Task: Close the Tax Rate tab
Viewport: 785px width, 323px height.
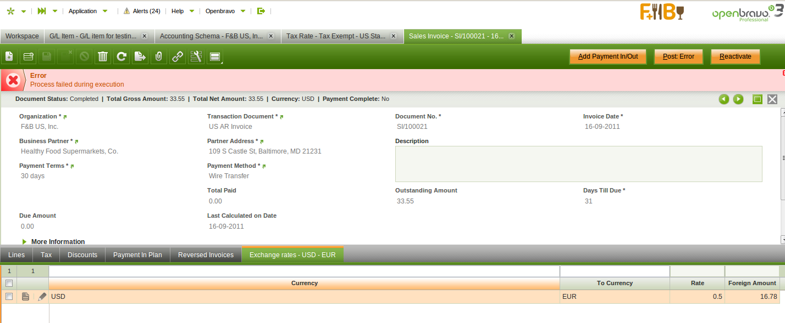Action: pyautogui.click(x=393, y=36)
